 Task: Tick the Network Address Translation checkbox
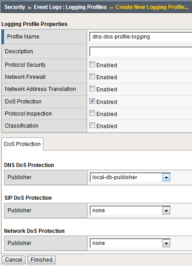[x=92, y=89]
